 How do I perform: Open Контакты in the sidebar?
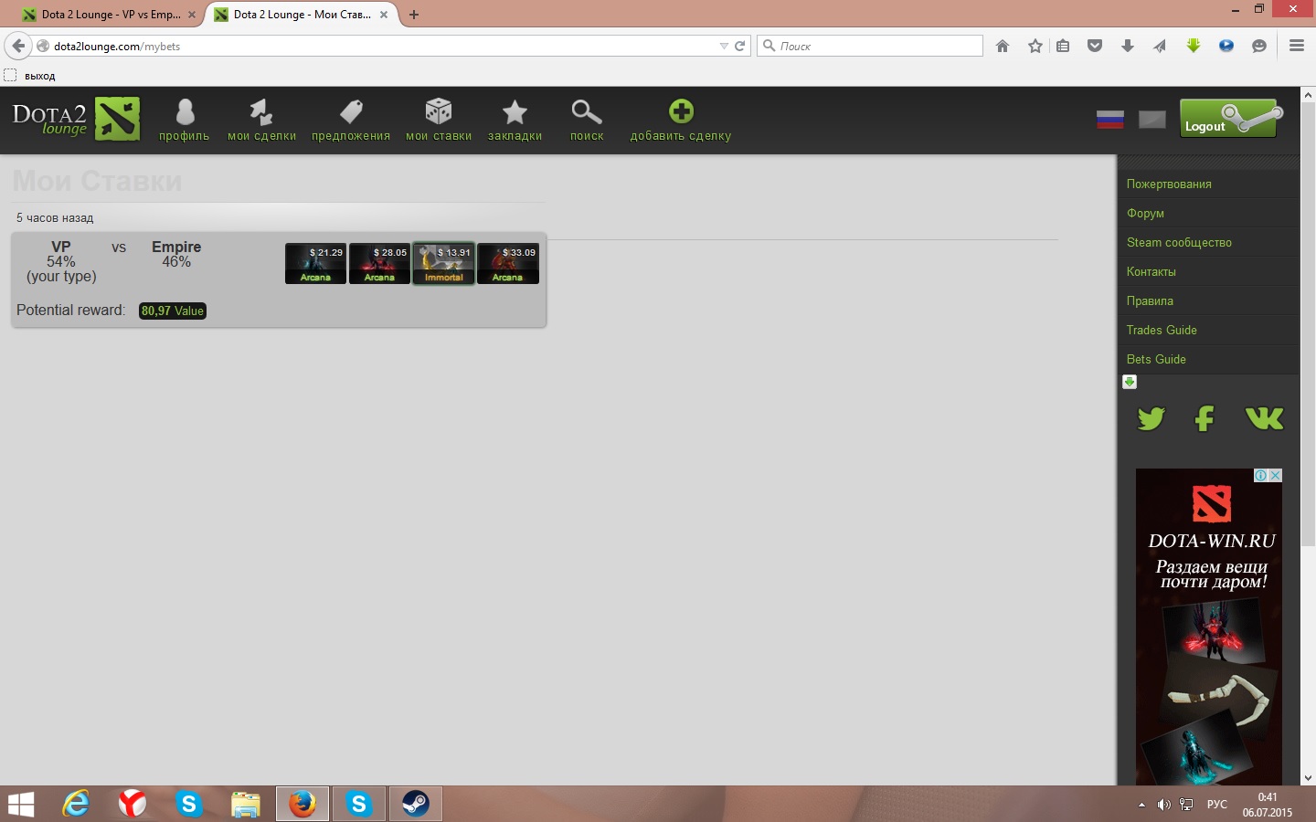(1151, 271)
